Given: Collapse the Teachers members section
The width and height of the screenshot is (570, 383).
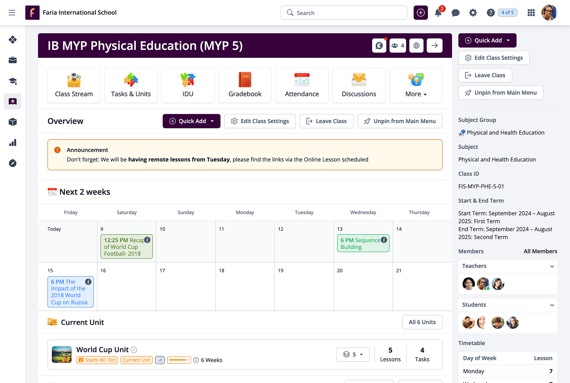Looking at the screenshot, I should click(552, 266).
